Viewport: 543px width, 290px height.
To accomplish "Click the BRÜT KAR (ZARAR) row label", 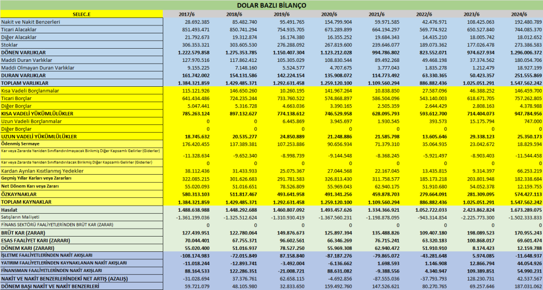I will point(23,233).
